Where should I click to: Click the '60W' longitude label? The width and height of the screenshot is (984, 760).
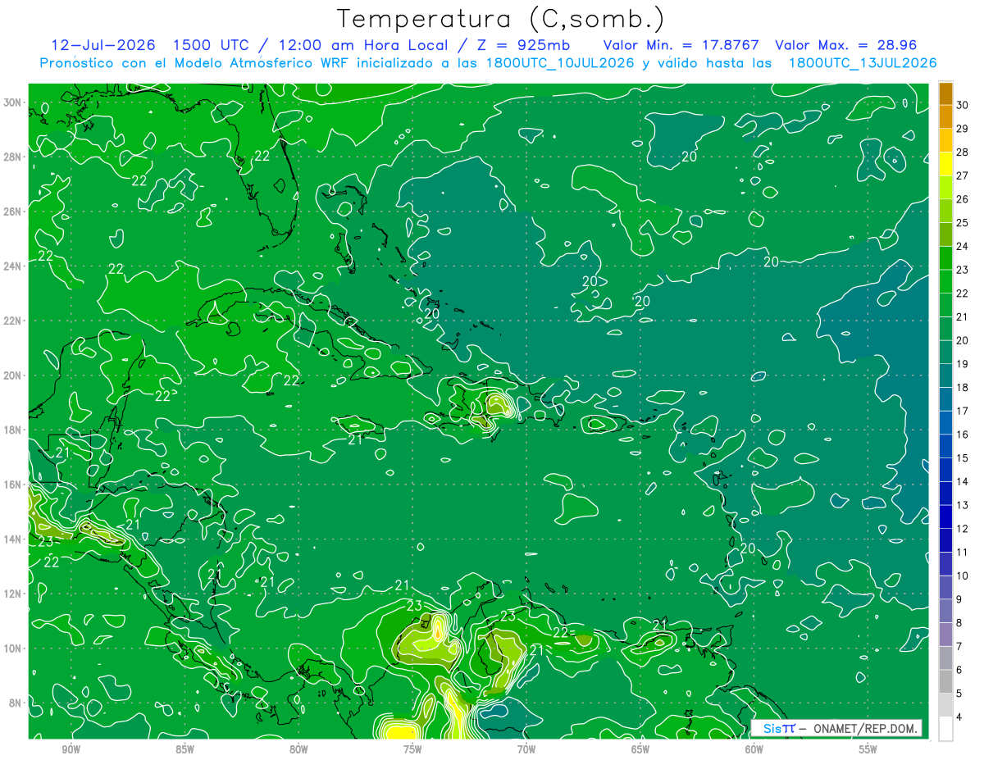[x=754, y=749]
